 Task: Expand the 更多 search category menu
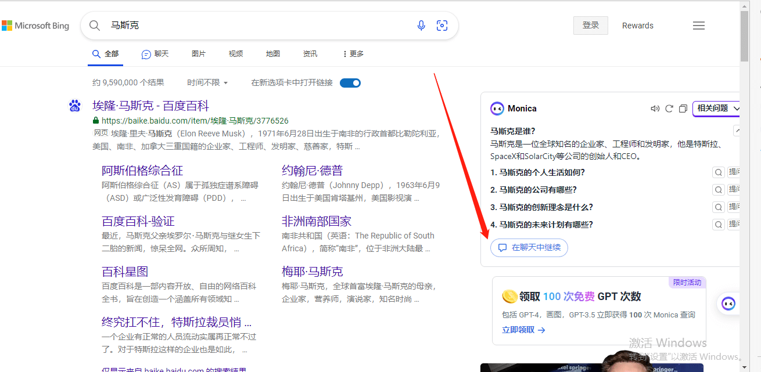(x=353, y=54)
